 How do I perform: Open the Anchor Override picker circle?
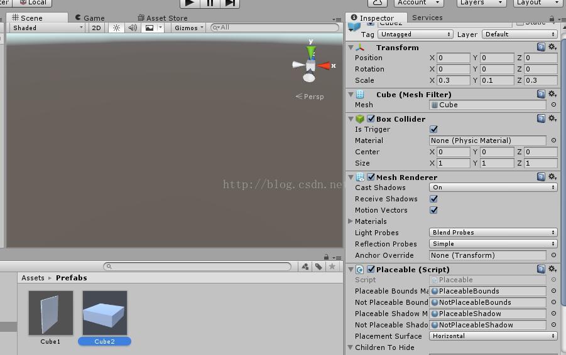(x=553, y=255)
